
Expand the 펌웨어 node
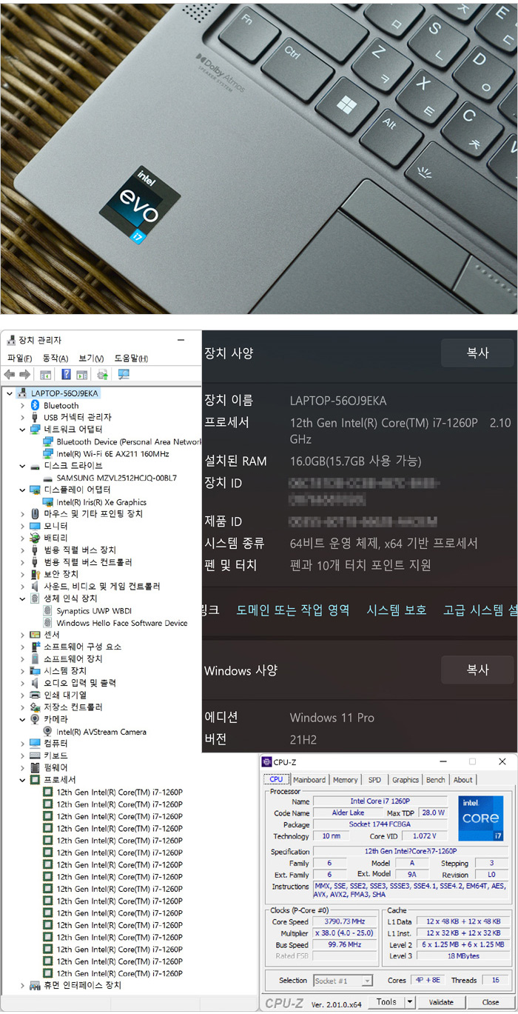coord(23,767)
